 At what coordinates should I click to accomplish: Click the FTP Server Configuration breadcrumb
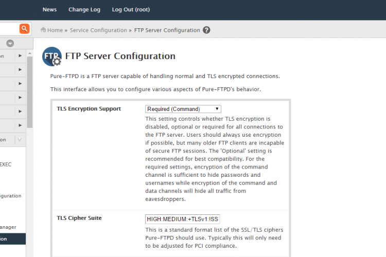[x=167, y=30]
